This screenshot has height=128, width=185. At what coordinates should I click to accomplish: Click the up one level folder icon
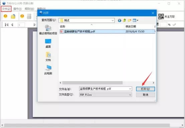pyautogui.click(x=125, y=20)
